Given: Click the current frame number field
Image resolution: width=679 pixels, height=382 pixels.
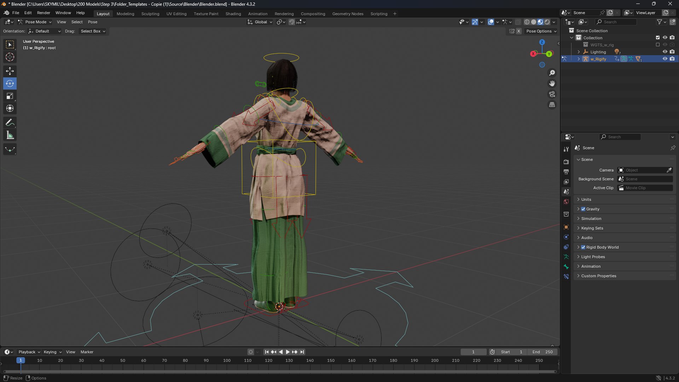Looking at the screenshot, I should pos(473,352).
